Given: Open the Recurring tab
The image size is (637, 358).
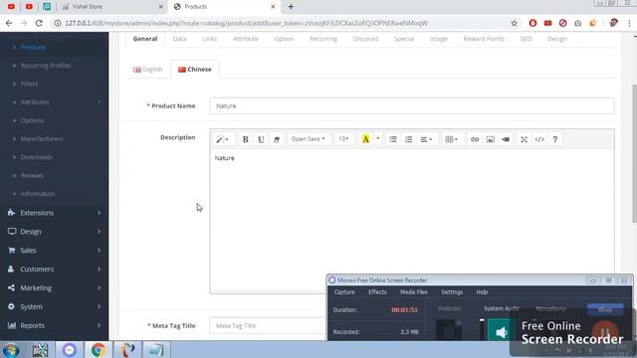Looking at the screenshot, I should pos(323,39).
